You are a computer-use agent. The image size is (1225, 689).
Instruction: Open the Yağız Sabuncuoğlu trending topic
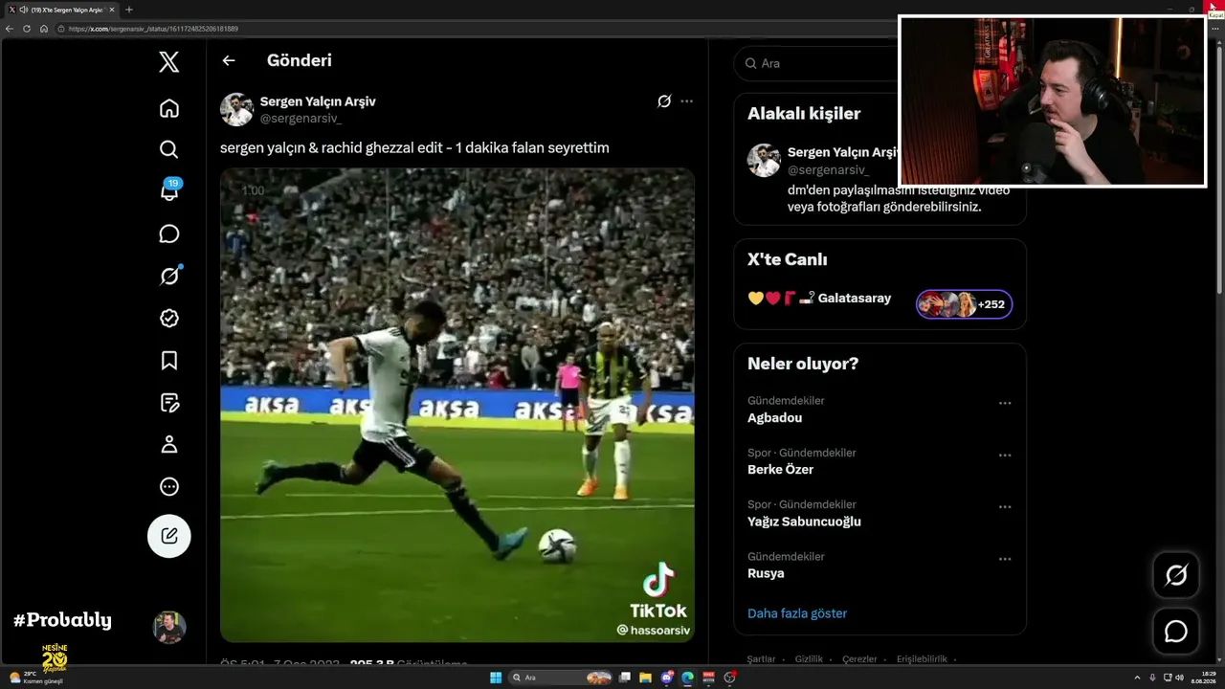(x=804, y=522)
